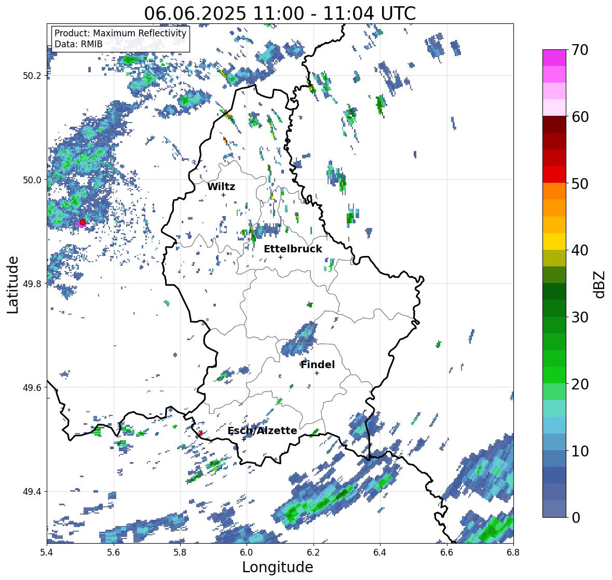Screen dimensions: 612x580
Task: Click the colorbar tick label 50
Action: pos(580,183)
